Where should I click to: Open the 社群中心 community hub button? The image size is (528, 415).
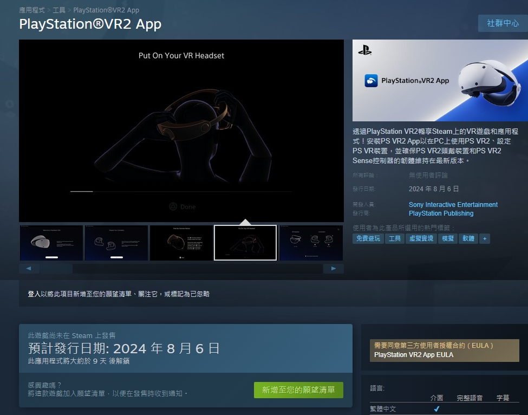click(503, 24)
